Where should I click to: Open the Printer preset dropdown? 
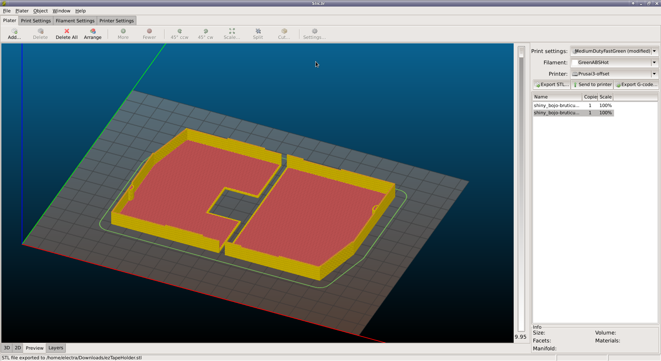click(x=654, y=74)
